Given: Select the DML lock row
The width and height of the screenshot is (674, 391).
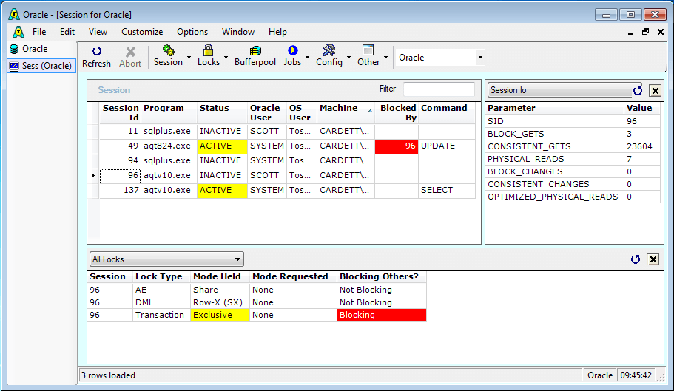Looking at the screenshot, I should (257, 302).
